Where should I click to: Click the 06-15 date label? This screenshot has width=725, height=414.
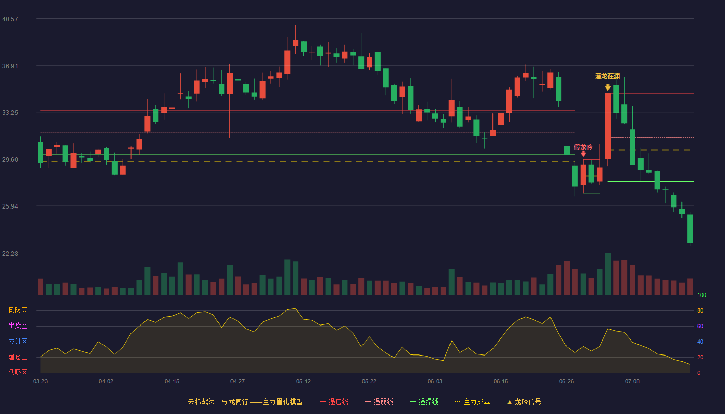pyautogui.click(x=501, y=381)
